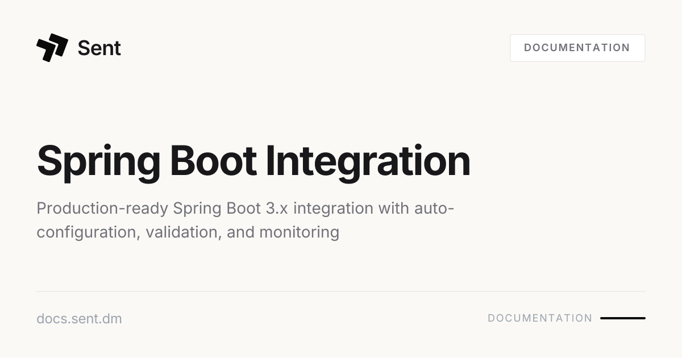Select the Spring Boot Integration heading
Image resolution: width=682 pixels, height=358 pixels.
253,161
